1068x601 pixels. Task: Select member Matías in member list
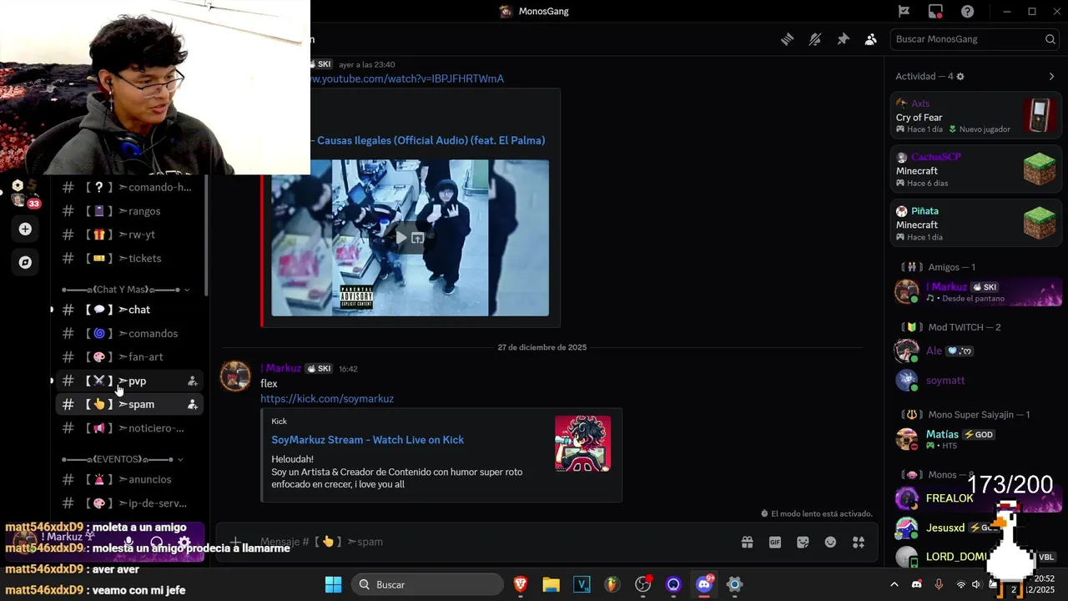pyautogui.click(x=976, y=439)
